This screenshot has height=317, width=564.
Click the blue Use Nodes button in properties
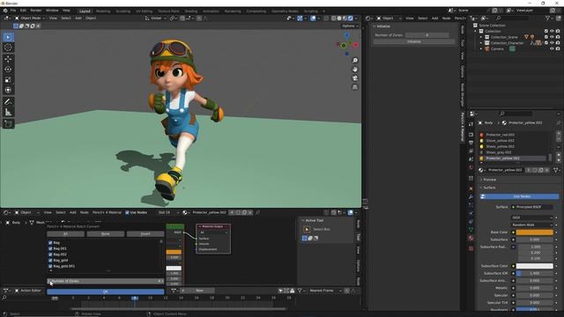tap(519, 196)
